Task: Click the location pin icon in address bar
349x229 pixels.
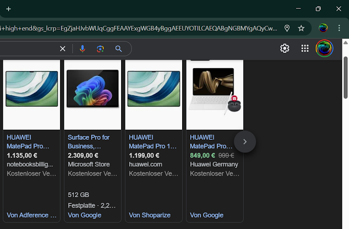Action: point(287,28)
